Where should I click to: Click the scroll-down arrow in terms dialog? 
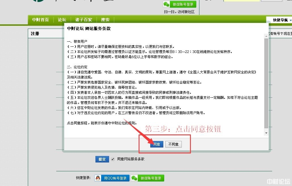pyautogui.click(x=266, y=133)
